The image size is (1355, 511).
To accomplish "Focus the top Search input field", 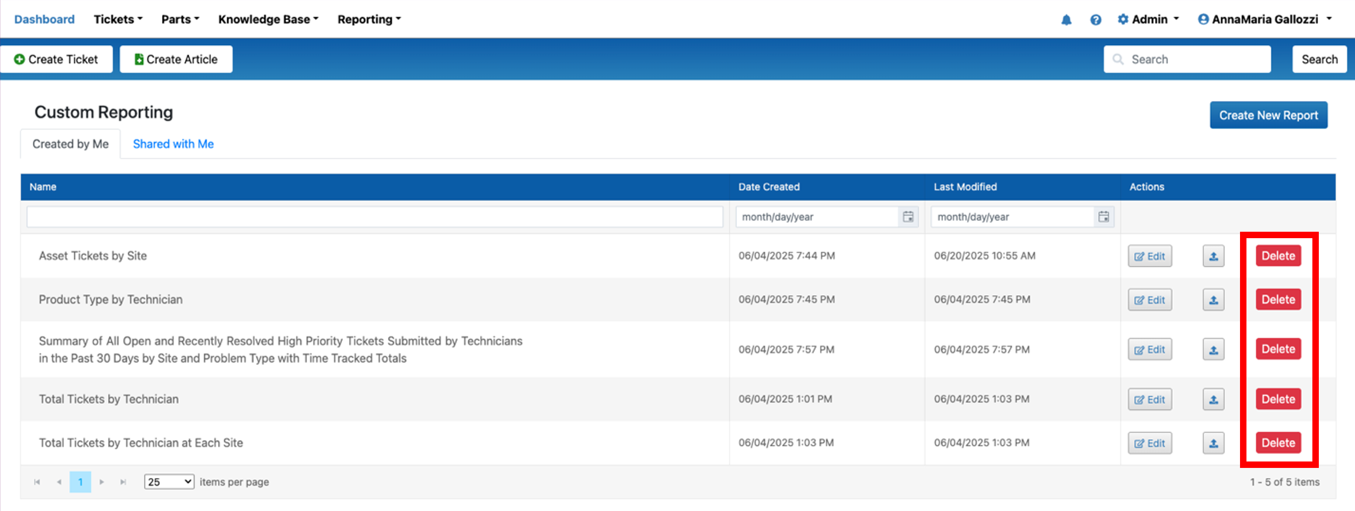I will (1187, 59).
